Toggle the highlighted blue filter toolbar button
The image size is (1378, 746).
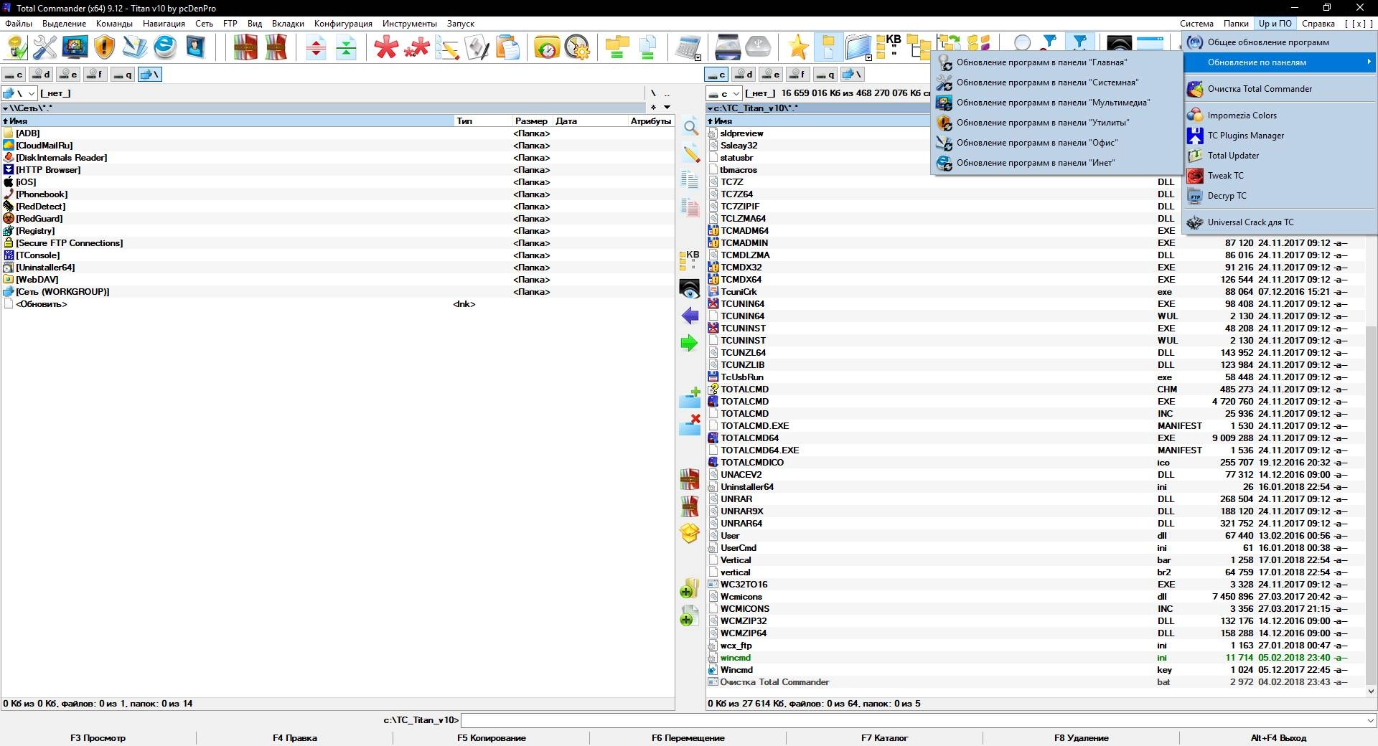(1079, 43)
